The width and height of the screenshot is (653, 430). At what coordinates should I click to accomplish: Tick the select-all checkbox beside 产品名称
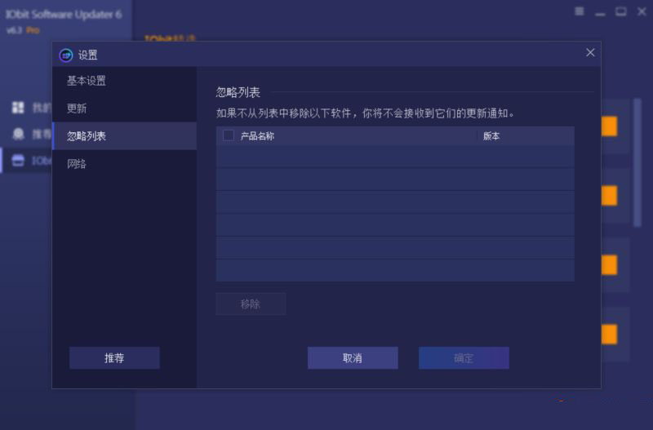pyautogui.click(x=229, y=135)
